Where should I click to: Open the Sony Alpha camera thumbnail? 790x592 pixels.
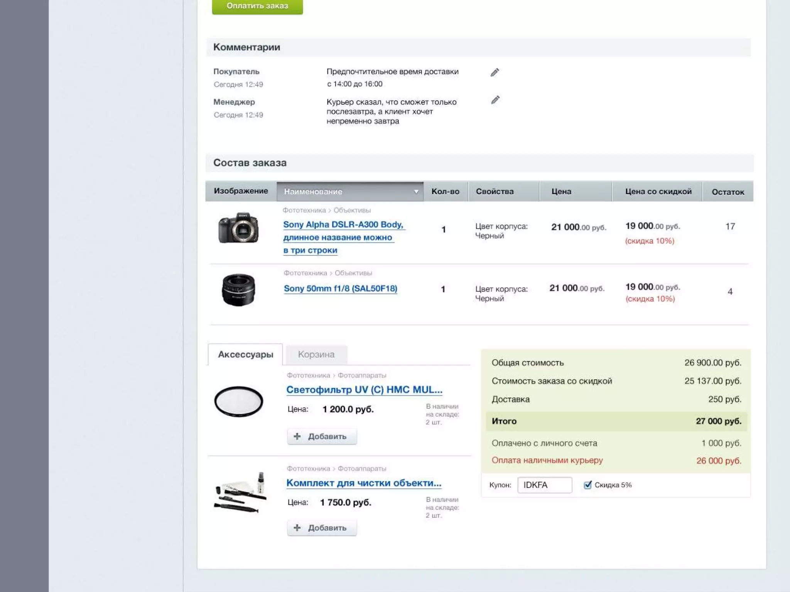coord(238,228)
